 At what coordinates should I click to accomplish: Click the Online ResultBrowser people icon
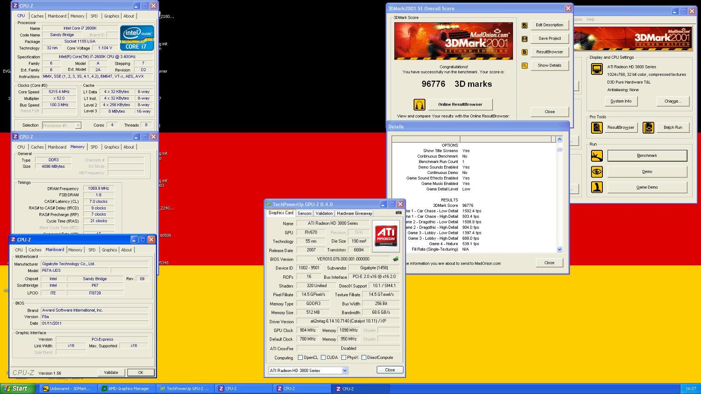point(419,104)
